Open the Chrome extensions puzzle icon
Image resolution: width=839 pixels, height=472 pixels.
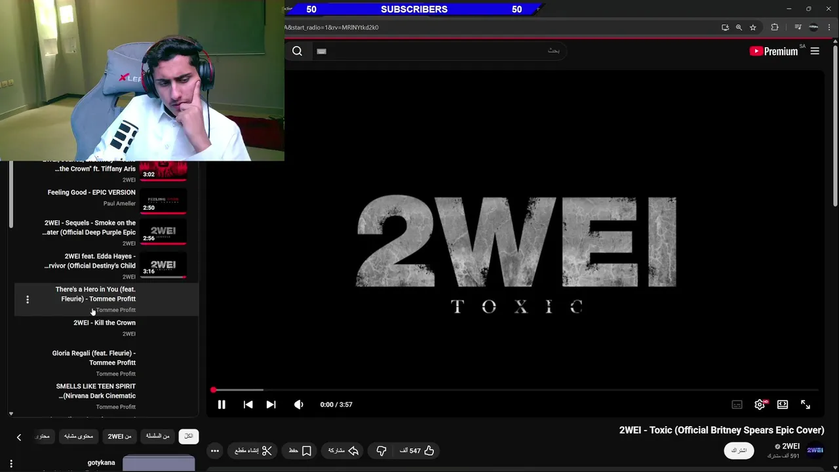tap(775, 28)
